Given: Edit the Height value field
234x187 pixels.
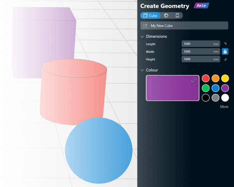Looking at the screenshot, I should click(x=201, y=59).
